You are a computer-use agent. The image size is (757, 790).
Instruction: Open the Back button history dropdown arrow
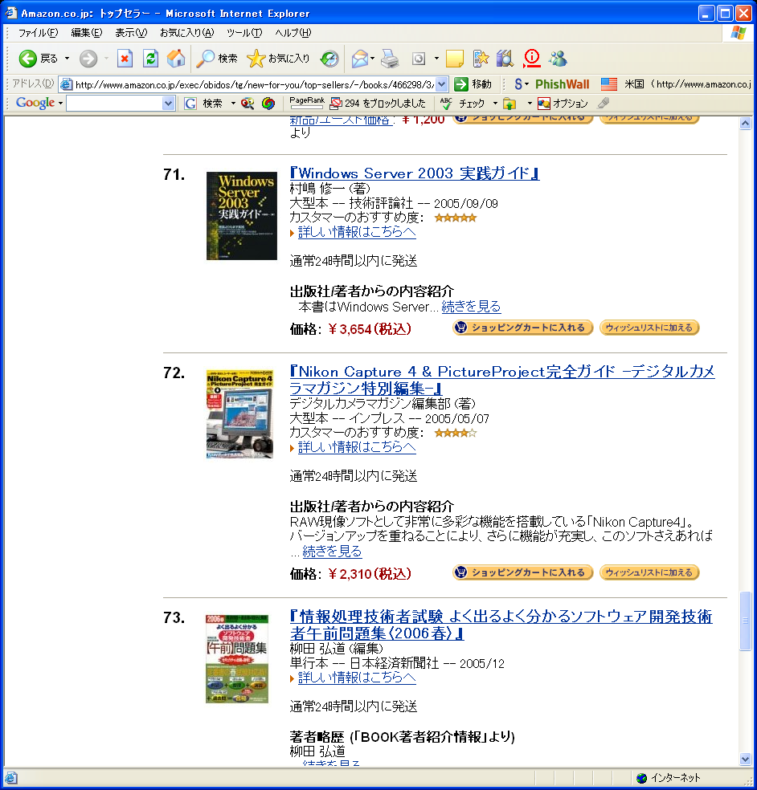(x=67, y=59)
